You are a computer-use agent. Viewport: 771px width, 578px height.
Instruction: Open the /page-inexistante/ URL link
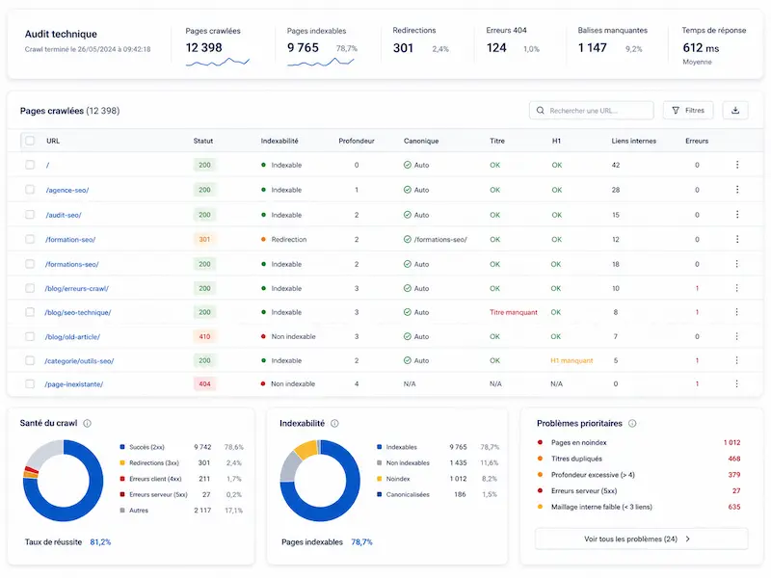point(74,383)
